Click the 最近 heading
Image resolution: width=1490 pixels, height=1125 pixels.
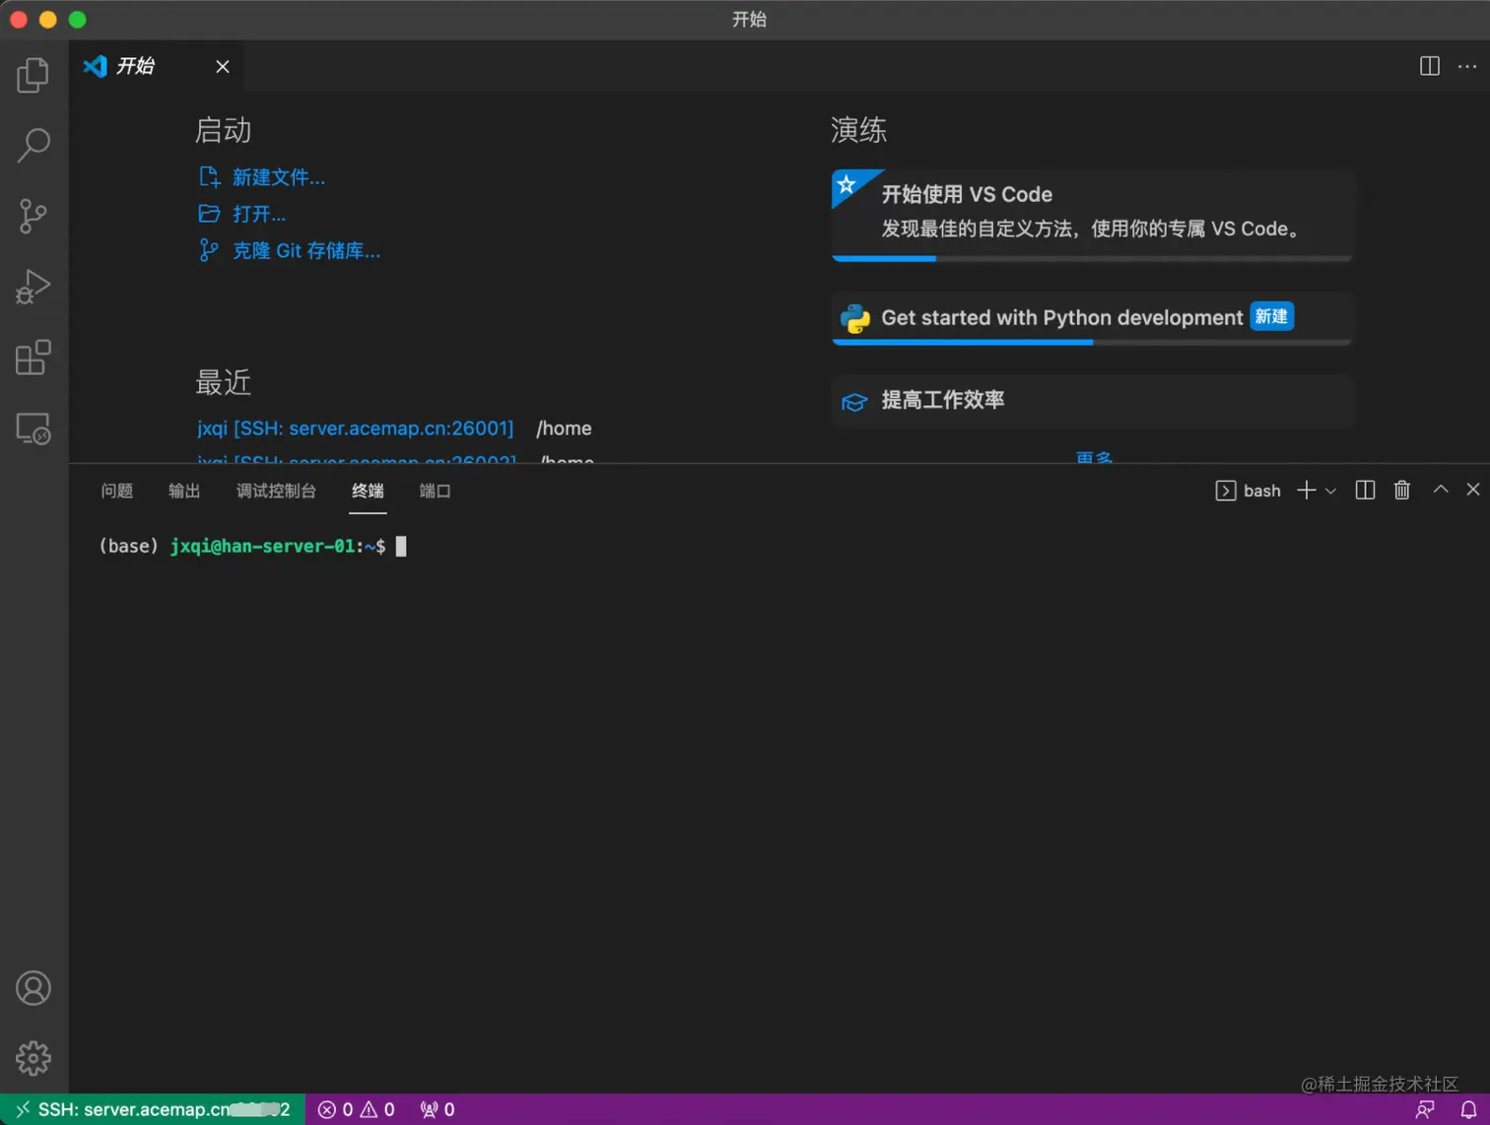click(x=224, y=382)
